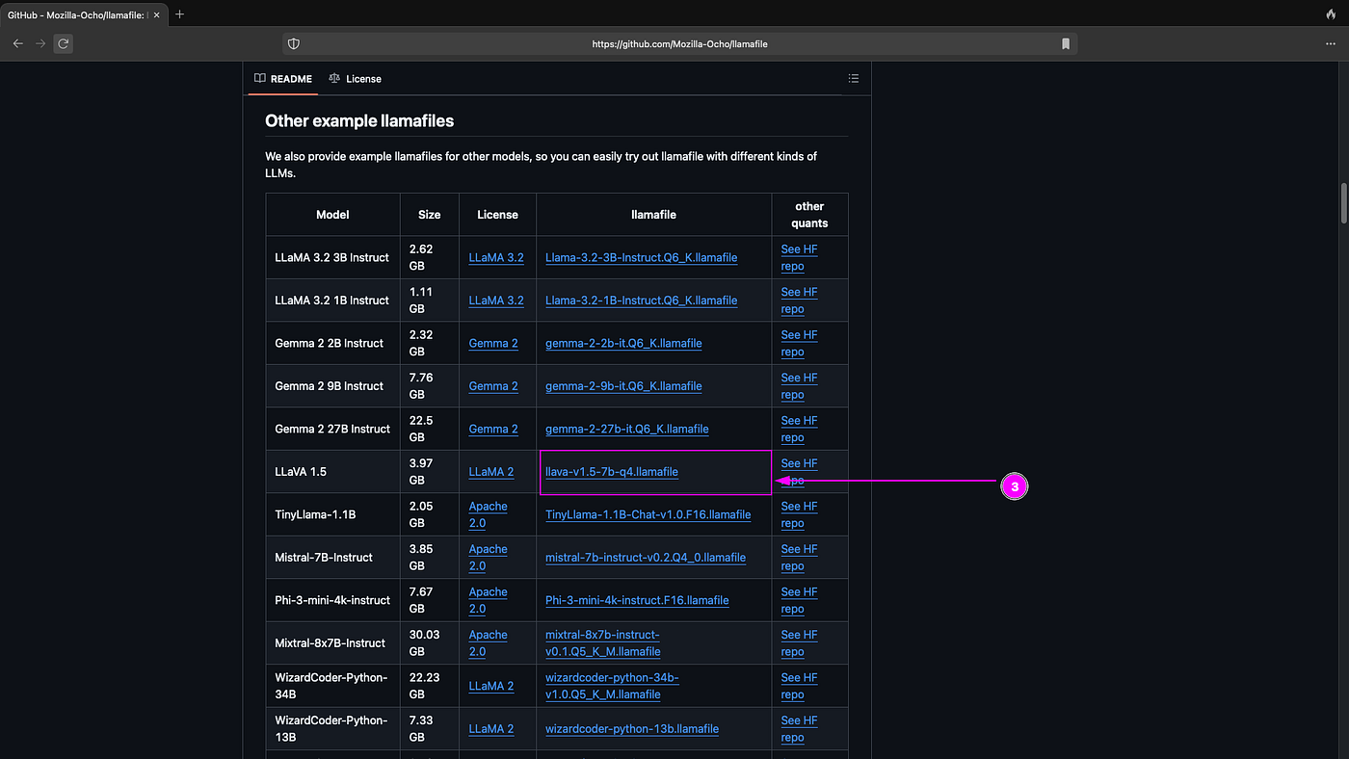
Task: Select the GitHub - Mozilla-Ocho/llamafile browser tab
Action: pos(84,14)
